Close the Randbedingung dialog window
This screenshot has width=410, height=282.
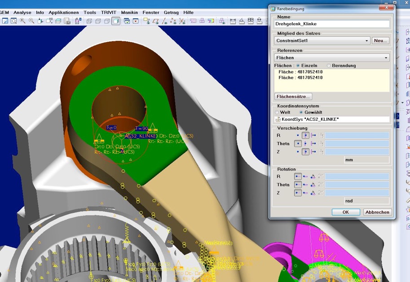pos(387,8)
